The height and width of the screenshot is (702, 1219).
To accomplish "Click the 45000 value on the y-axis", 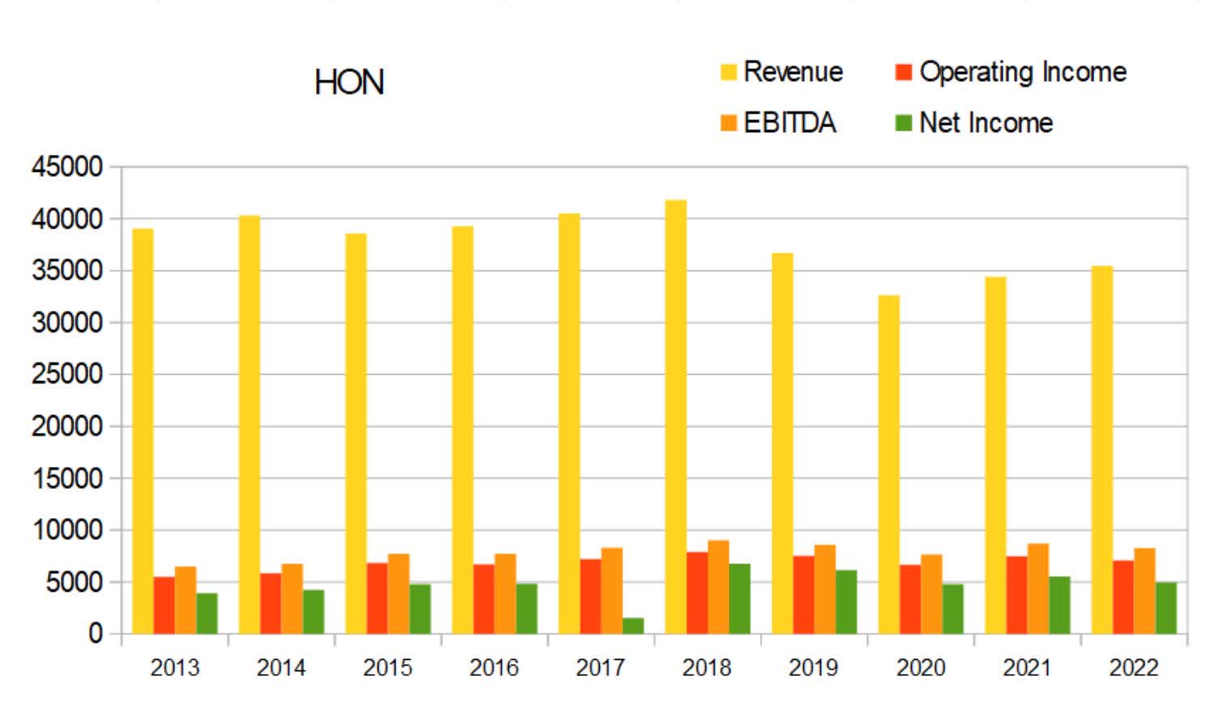I will point(69,167).
